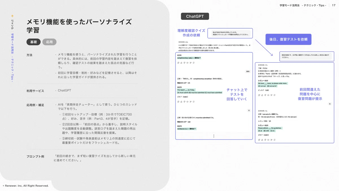Screen dimensions: 339x191
Task: Copy the Q1/10 complimentary response
Action: tap(178, 63)
